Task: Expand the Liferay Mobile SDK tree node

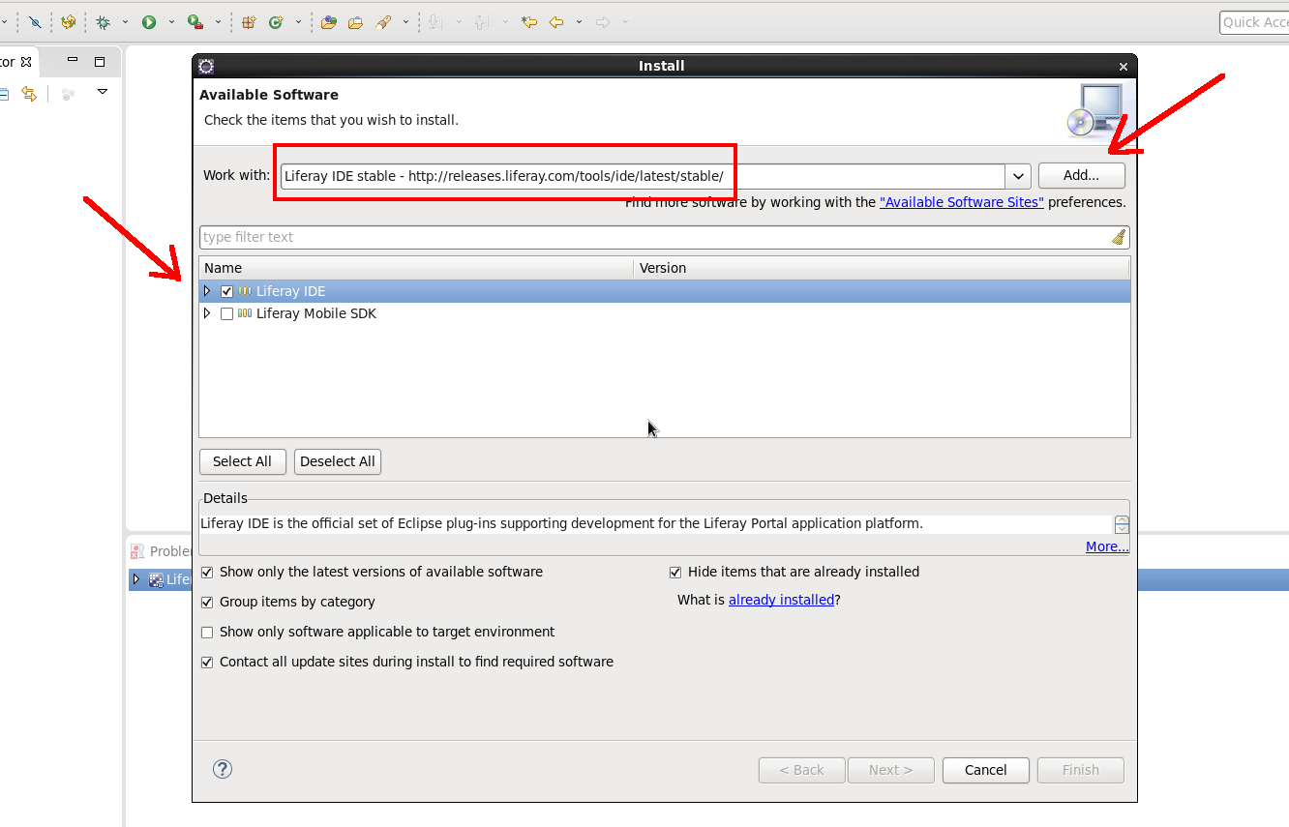Action: (206, 313)
